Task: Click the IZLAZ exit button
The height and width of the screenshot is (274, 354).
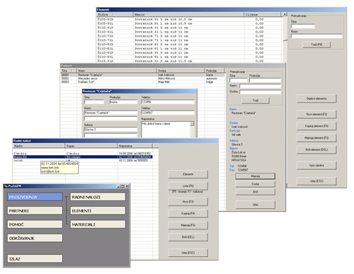Action: [35, 258]
